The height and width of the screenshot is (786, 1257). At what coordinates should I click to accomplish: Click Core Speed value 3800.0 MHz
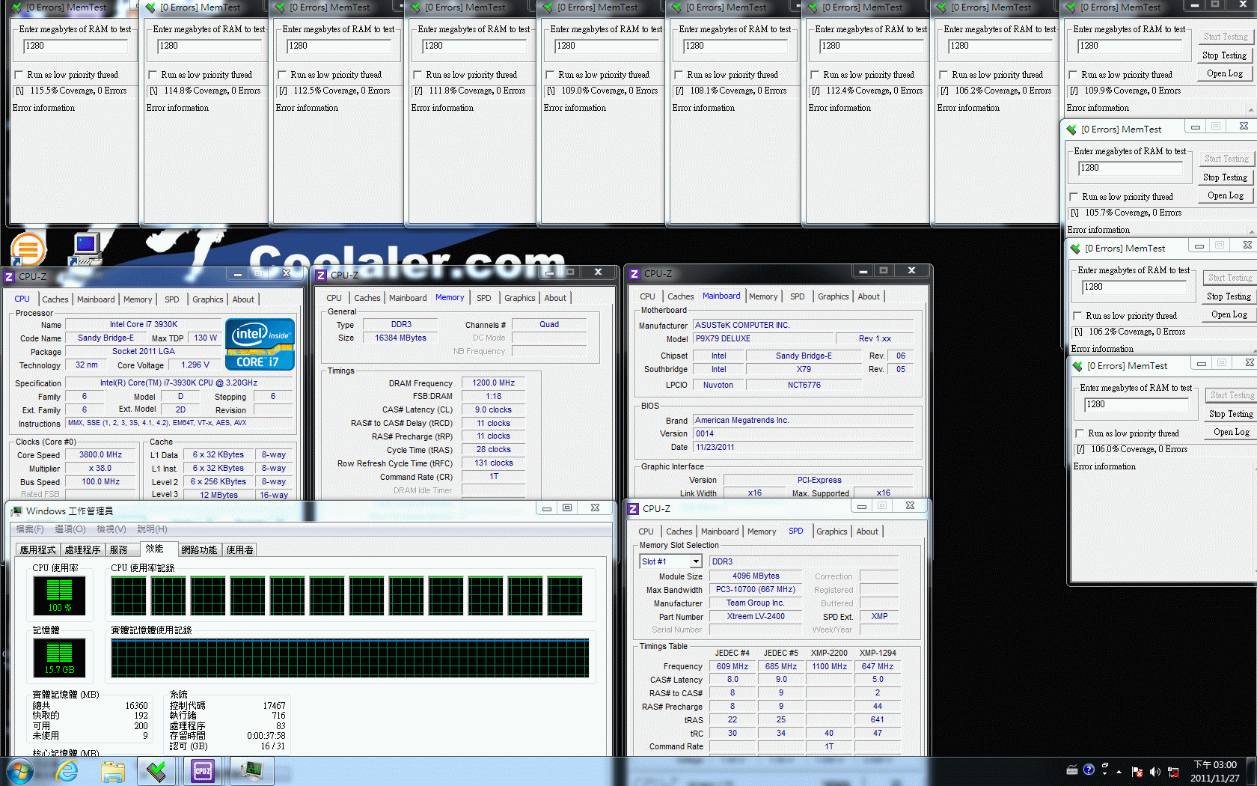click(x=101, y=454)
